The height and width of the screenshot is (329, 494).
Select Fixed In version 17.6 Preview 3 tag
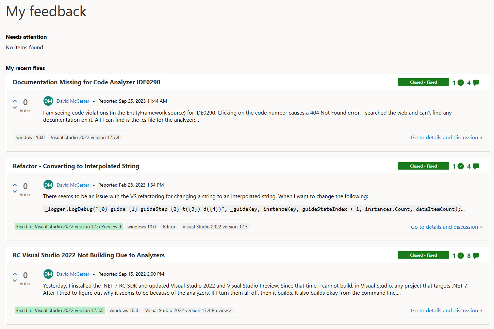pos(68,227)
